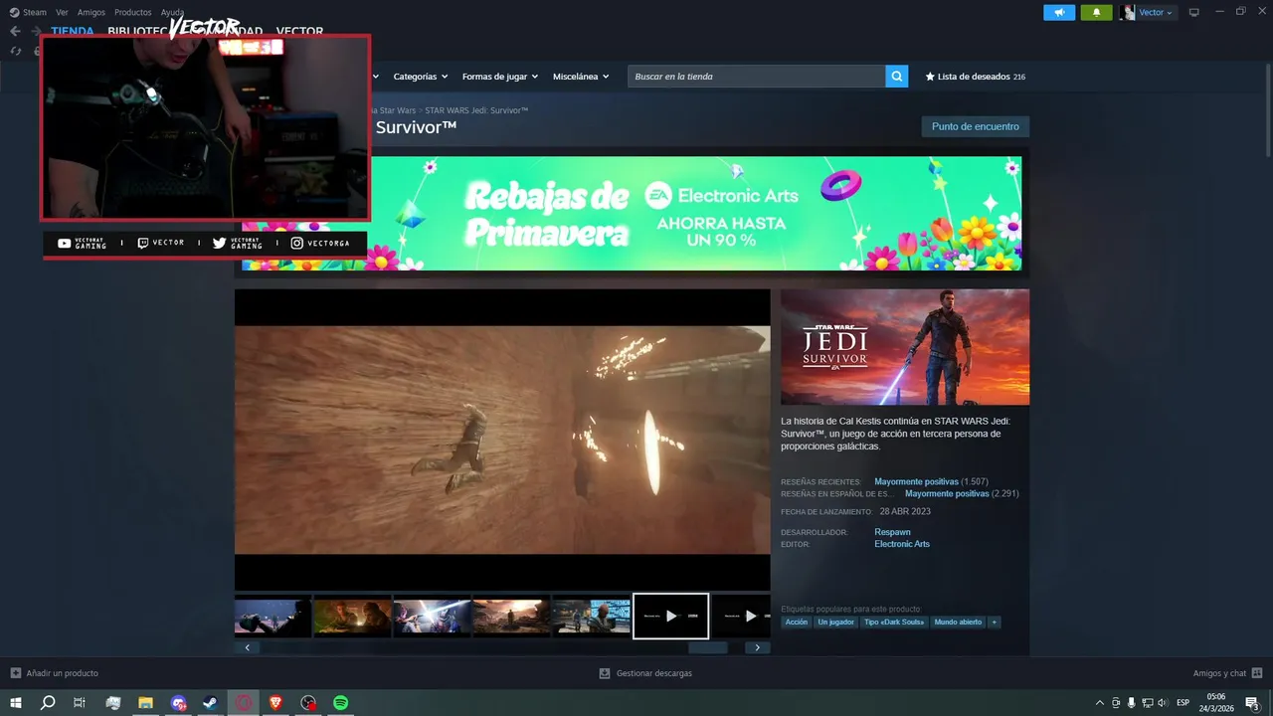Select the third lightsaber screenshot thumbnail
The height and width of the screenshot is (716, 1273).
coord(432,617)
